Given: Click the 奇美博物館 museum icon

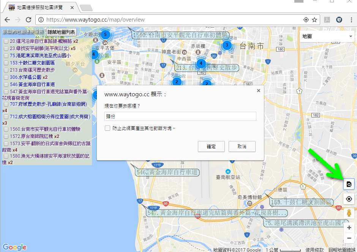Looking at the screenshot, I should (x=250, y=203).
